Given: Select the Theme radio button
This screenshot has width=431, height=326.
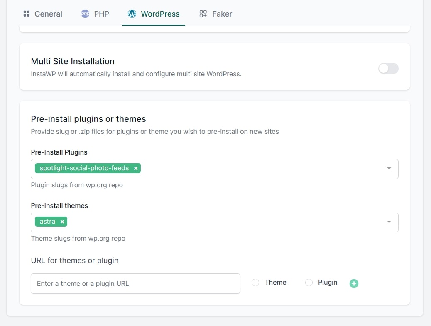Looking at the screenshot, I should click(x=255, y=283).
